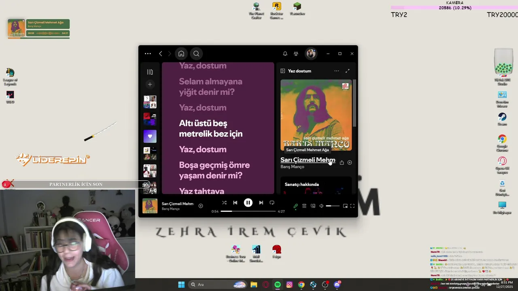Image resolution: width=518 pixels, height=291 pixels.
Task: Expand now playing view to full
Action: click(347, 71)
